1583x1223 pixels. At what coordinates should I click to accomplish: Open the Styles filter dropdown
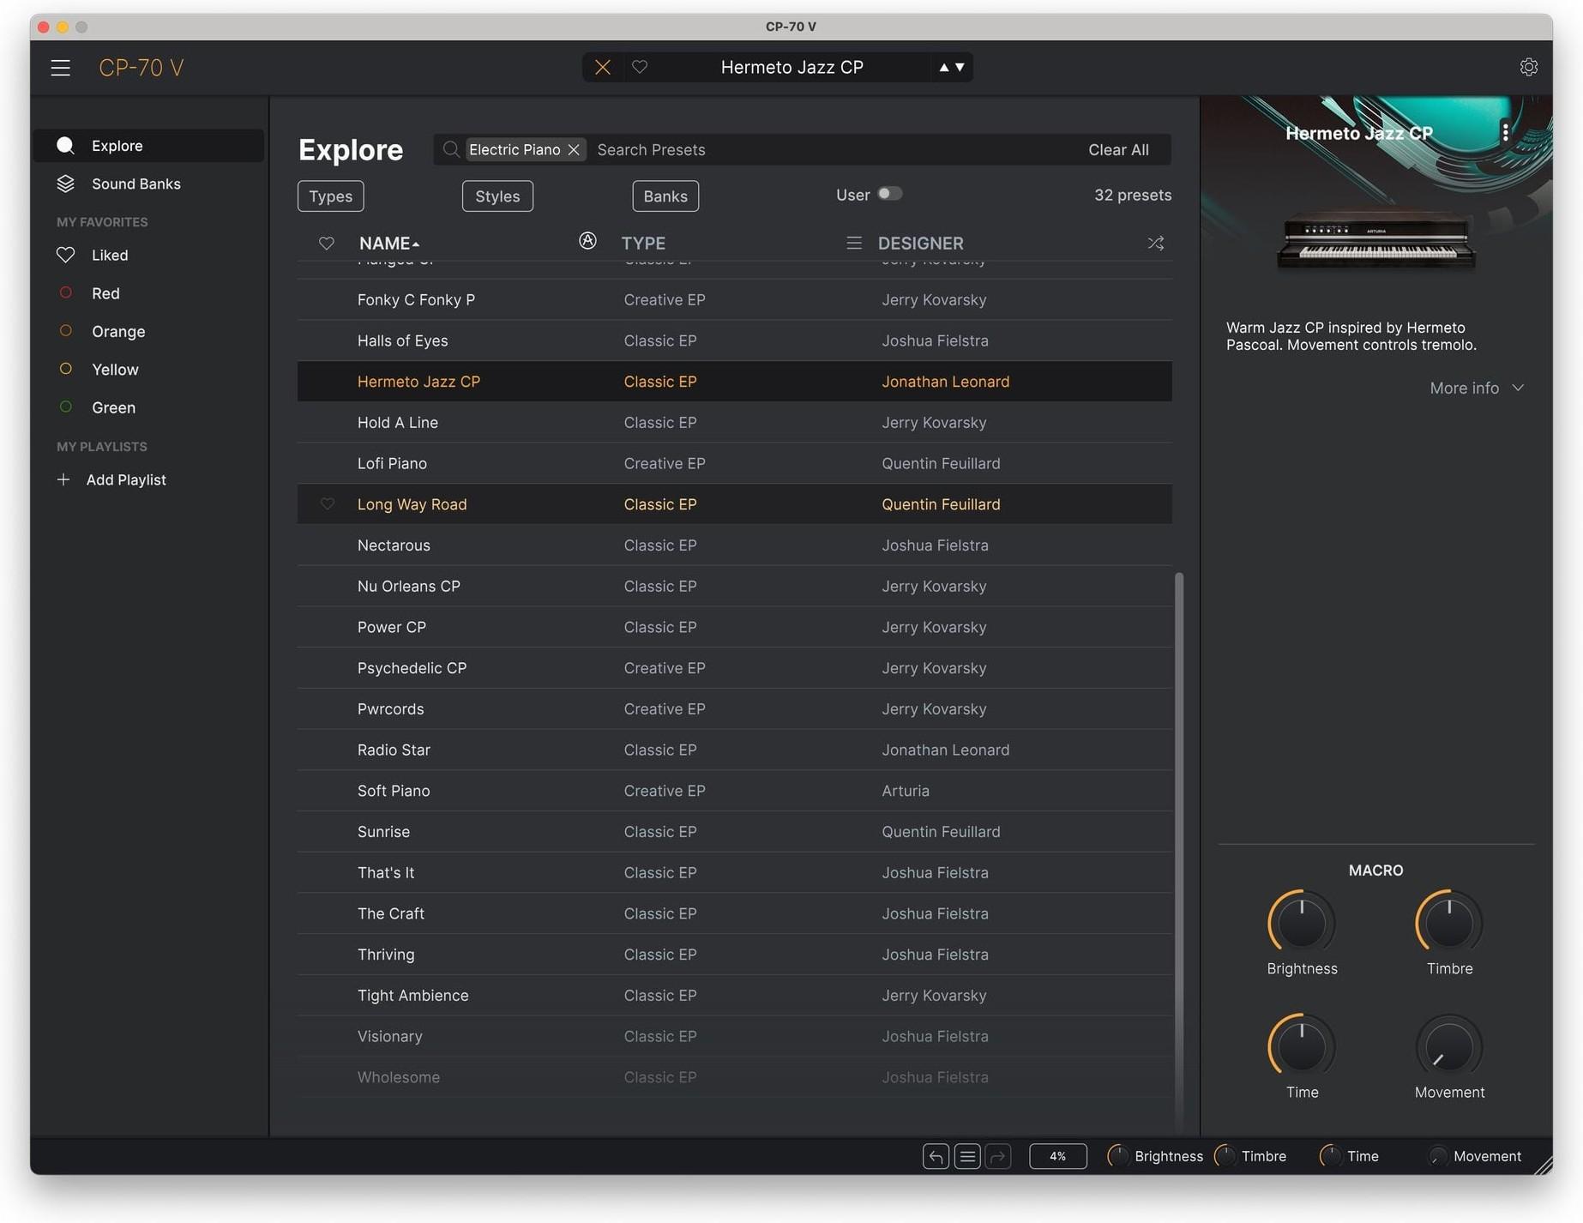click(497, 196)
